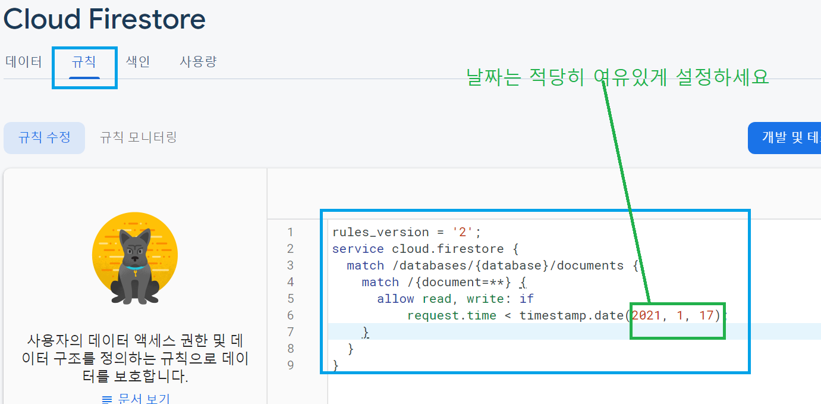Click the Cloud Firestore page title
Image resolution: width=821 pixels, height=404 pixels.
(x=105, y=20)
